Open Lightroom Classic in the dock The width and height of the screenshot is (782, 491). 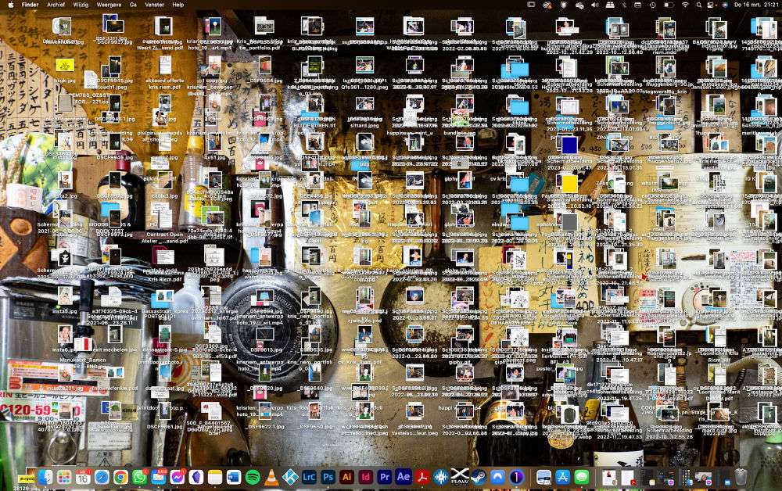click(309, 477)
